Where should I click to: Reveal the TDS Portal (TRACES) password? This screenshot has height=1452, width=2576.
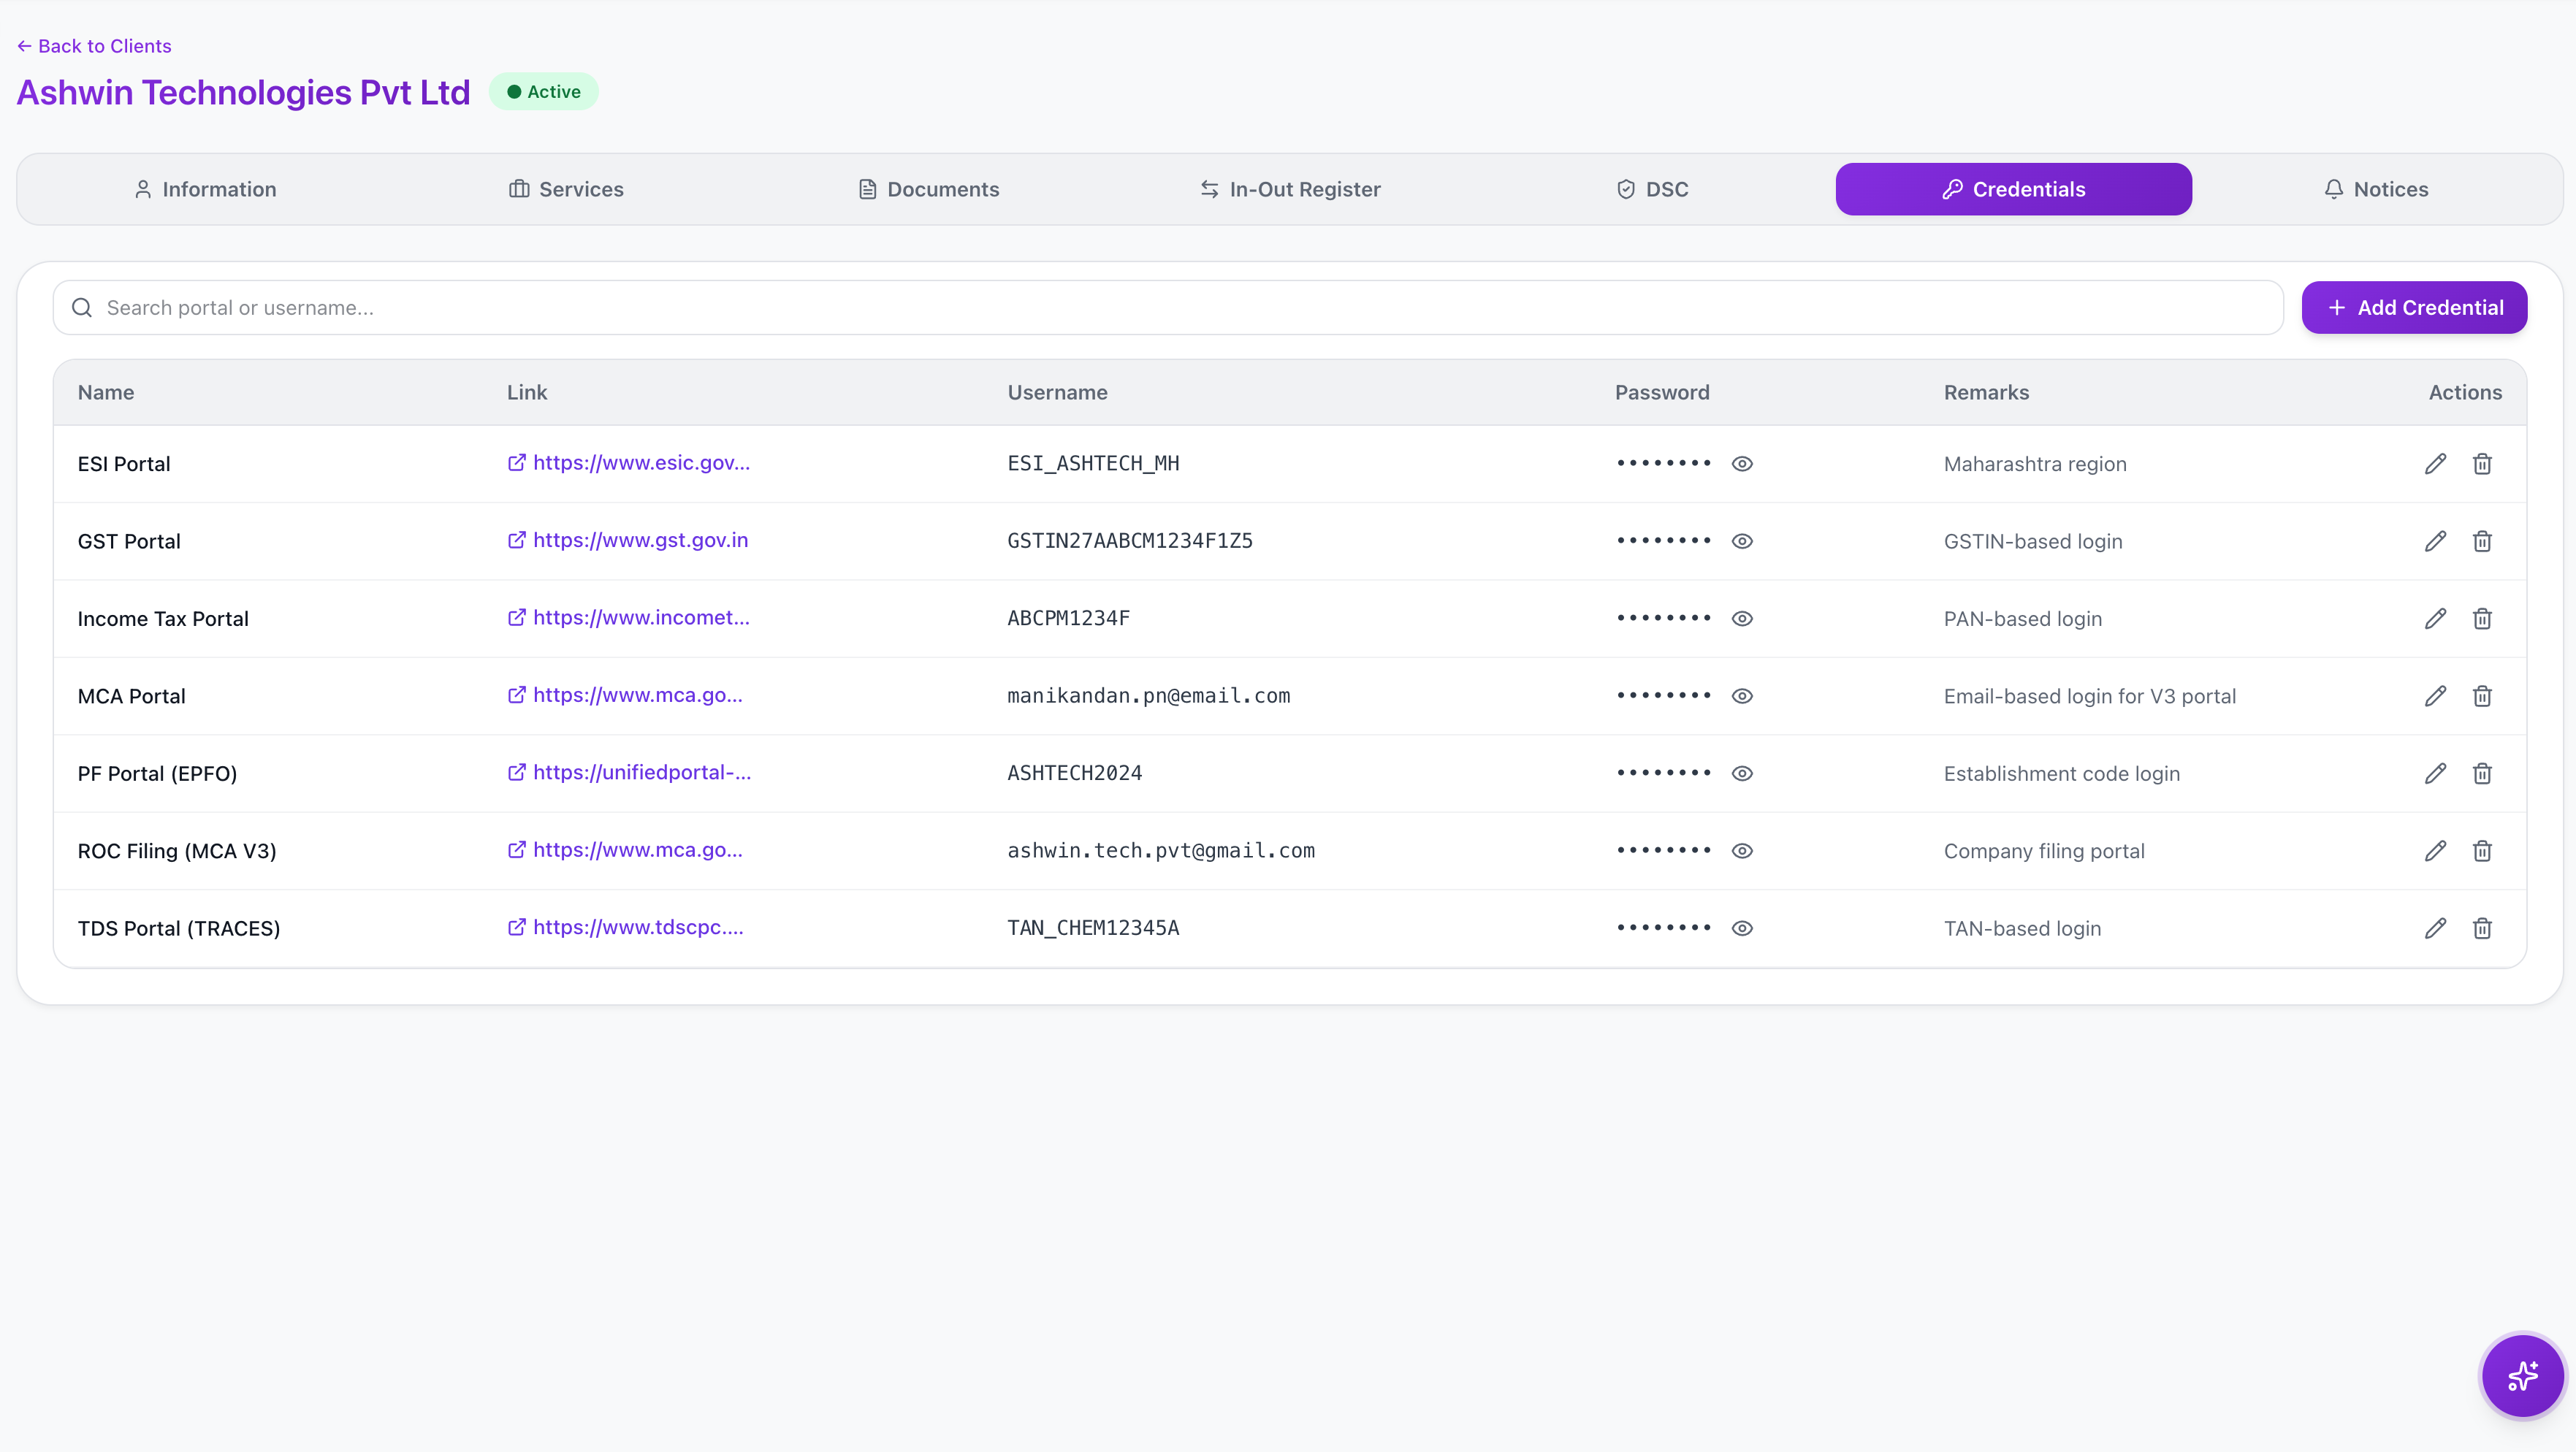tap(1742, 928)
